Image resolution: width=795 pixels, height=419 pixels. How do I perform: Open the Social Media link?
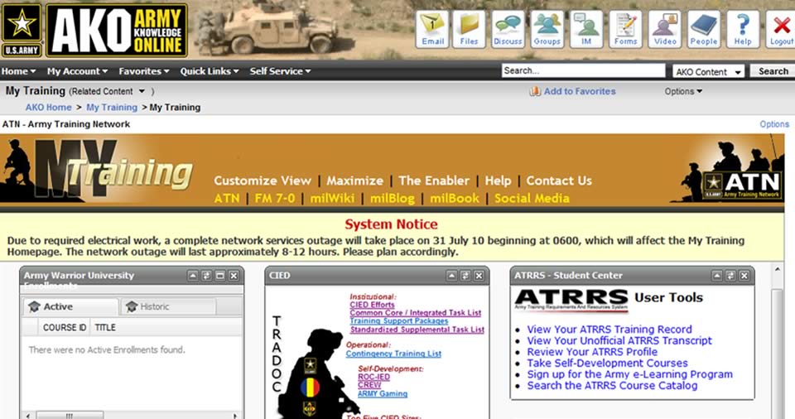coord(532,199)
